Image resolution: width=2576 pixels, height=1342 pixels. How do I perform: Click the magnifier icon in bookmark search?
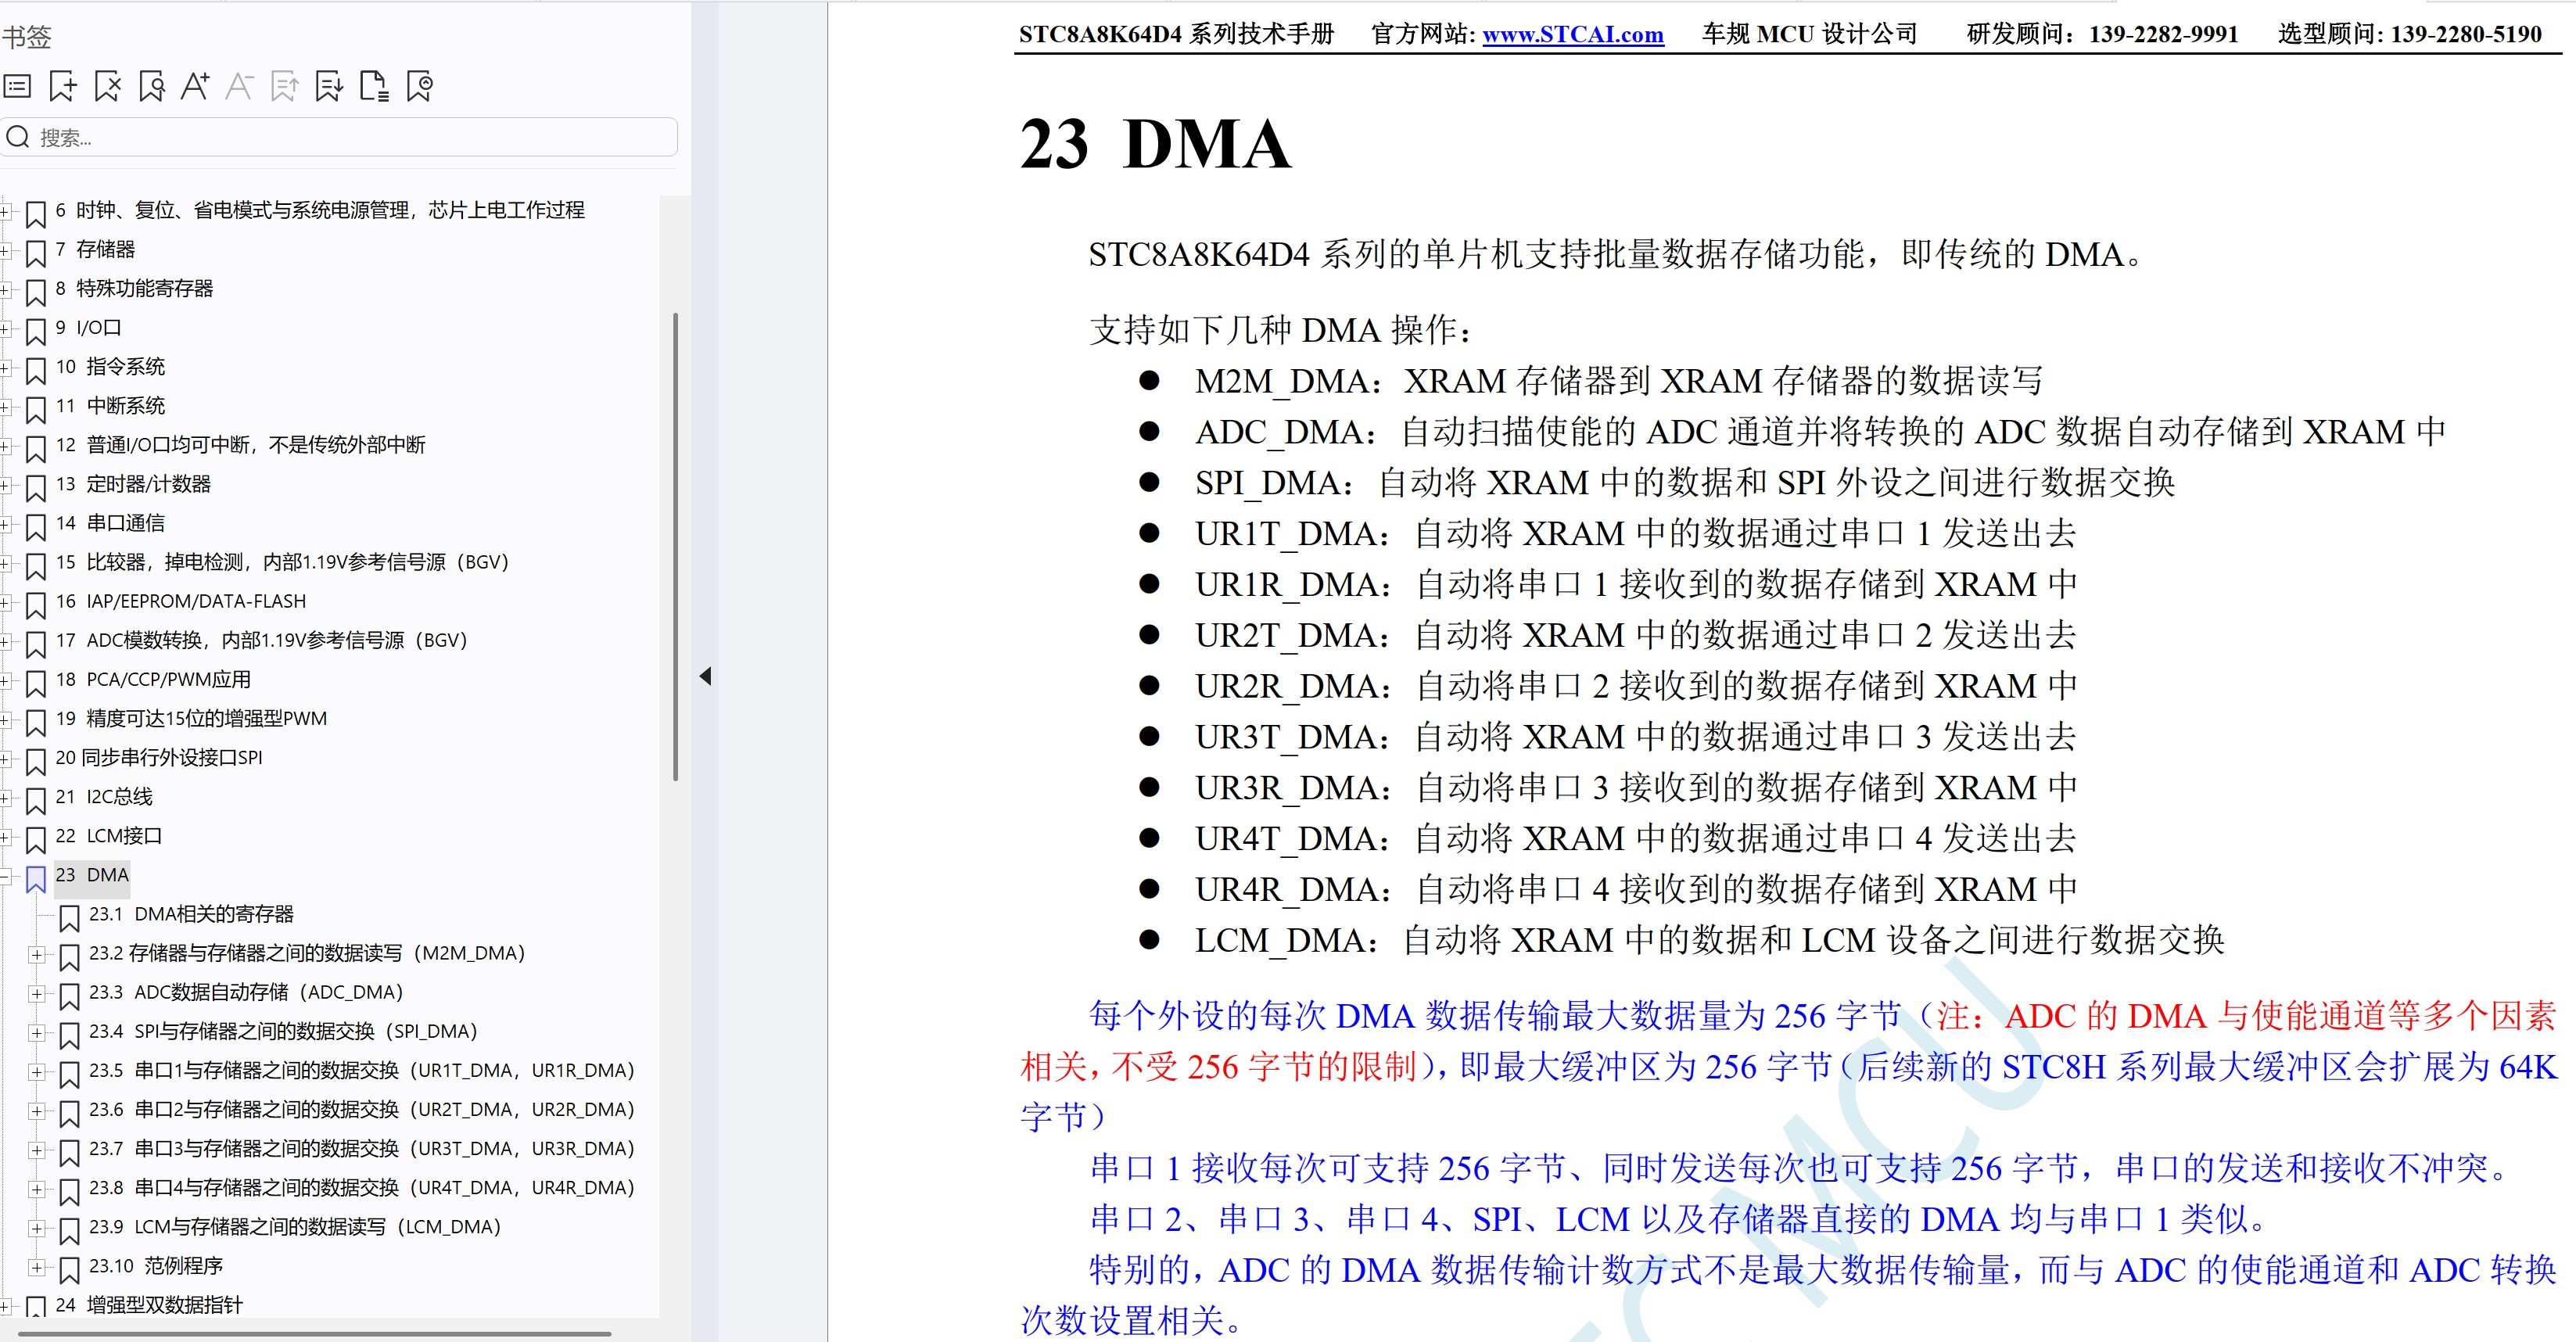point(18,137)
